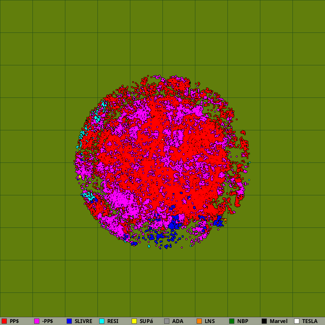325x325 pixels.
Task: Click the yellow SUPá tile cluster on map
Action: pos(80,177)
